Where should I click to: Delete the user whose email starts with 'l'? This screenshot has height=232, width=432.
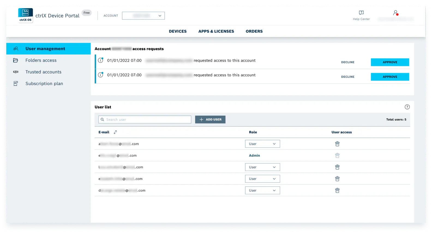tap(337, 167)
